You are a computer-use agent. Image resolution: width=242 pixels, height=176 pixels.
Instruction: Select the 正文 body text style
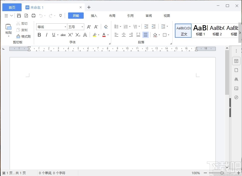point(183,30)
